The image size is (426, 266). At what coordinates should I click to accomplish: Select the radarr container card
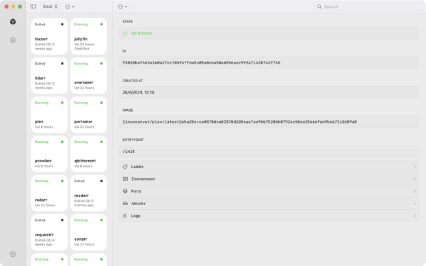(x=50, y=193)
